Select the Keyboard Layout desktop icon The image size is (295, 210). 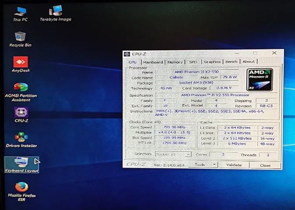coord(21,164)
